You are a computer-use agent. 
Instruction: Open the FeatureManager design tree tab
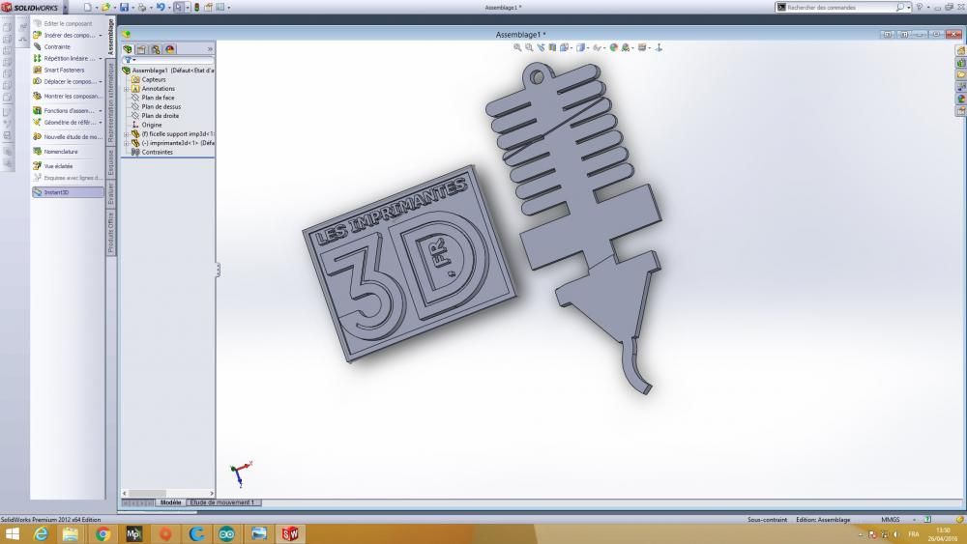coord(128,49)
